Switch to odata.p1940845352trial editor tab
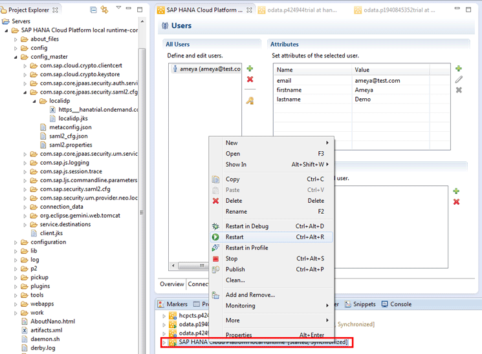This screenshot has width=482, height=354. (395, 10)
